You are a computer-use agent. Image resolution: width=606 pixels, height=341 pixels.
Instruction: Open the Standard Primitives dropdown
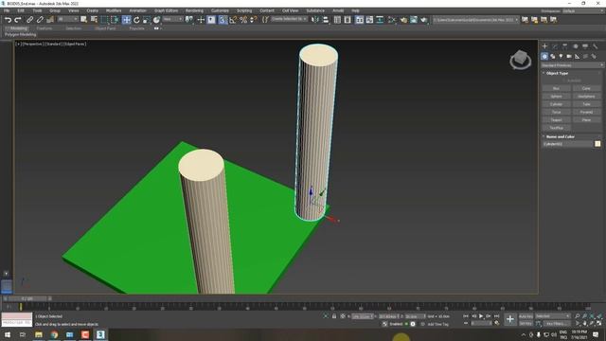(x=572, y=65)
